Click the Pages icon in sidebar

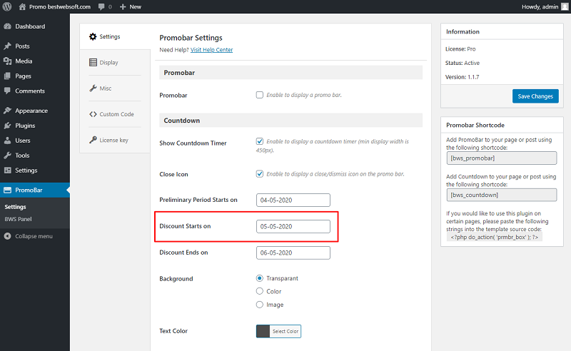coord(7,76)
